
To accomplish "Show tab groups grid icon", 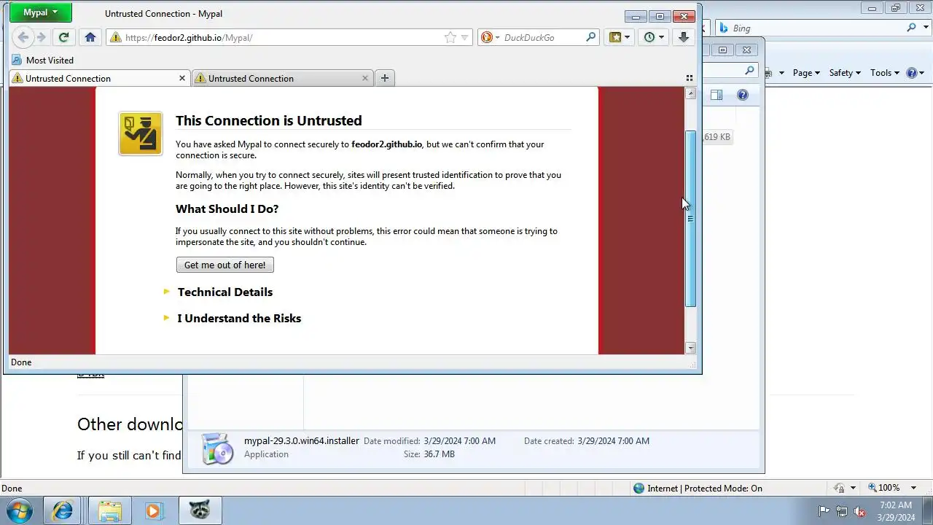I will pos(690,78).
